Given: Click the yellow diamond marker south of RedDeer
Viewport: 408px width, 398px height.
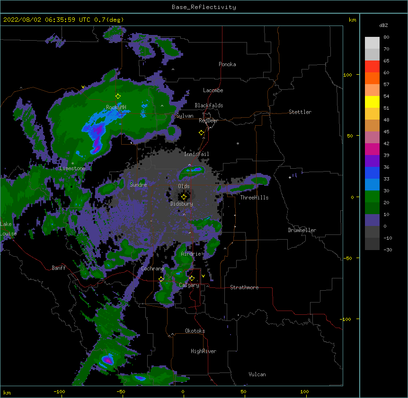Looking at the screenshot, I should (x=201, y=133).
